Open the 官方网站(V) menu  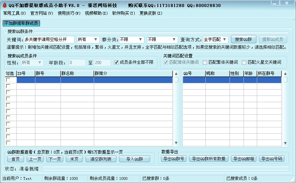[42, 13]
